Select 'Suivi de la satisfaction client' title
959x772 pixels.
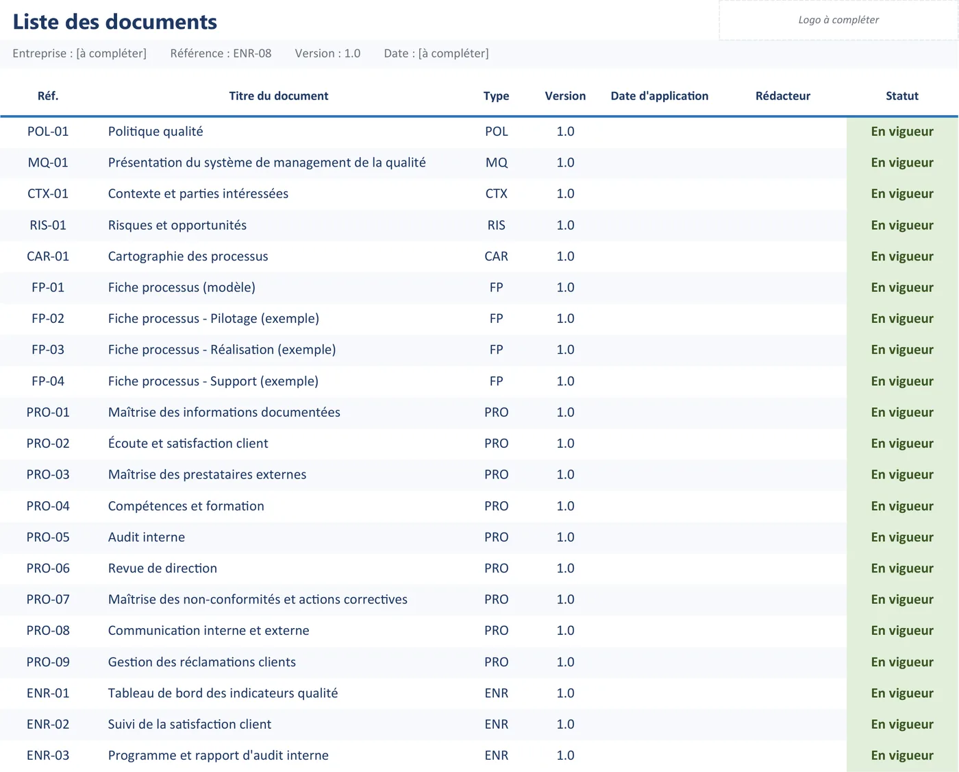pos(190,725)
